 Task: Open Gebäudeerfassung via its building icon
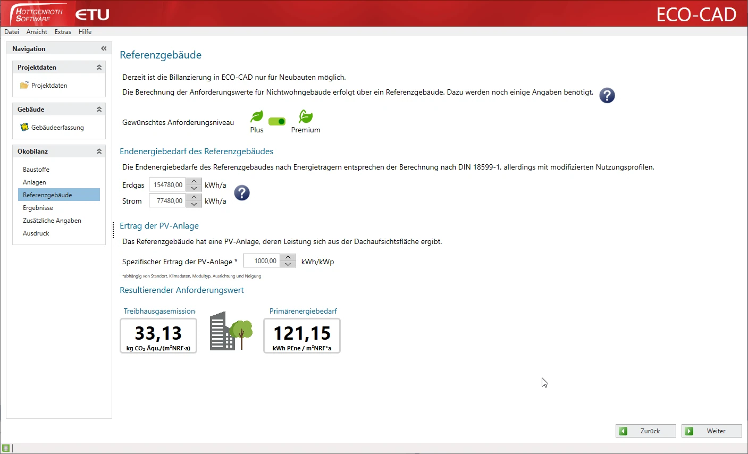(x=24, y=128)
